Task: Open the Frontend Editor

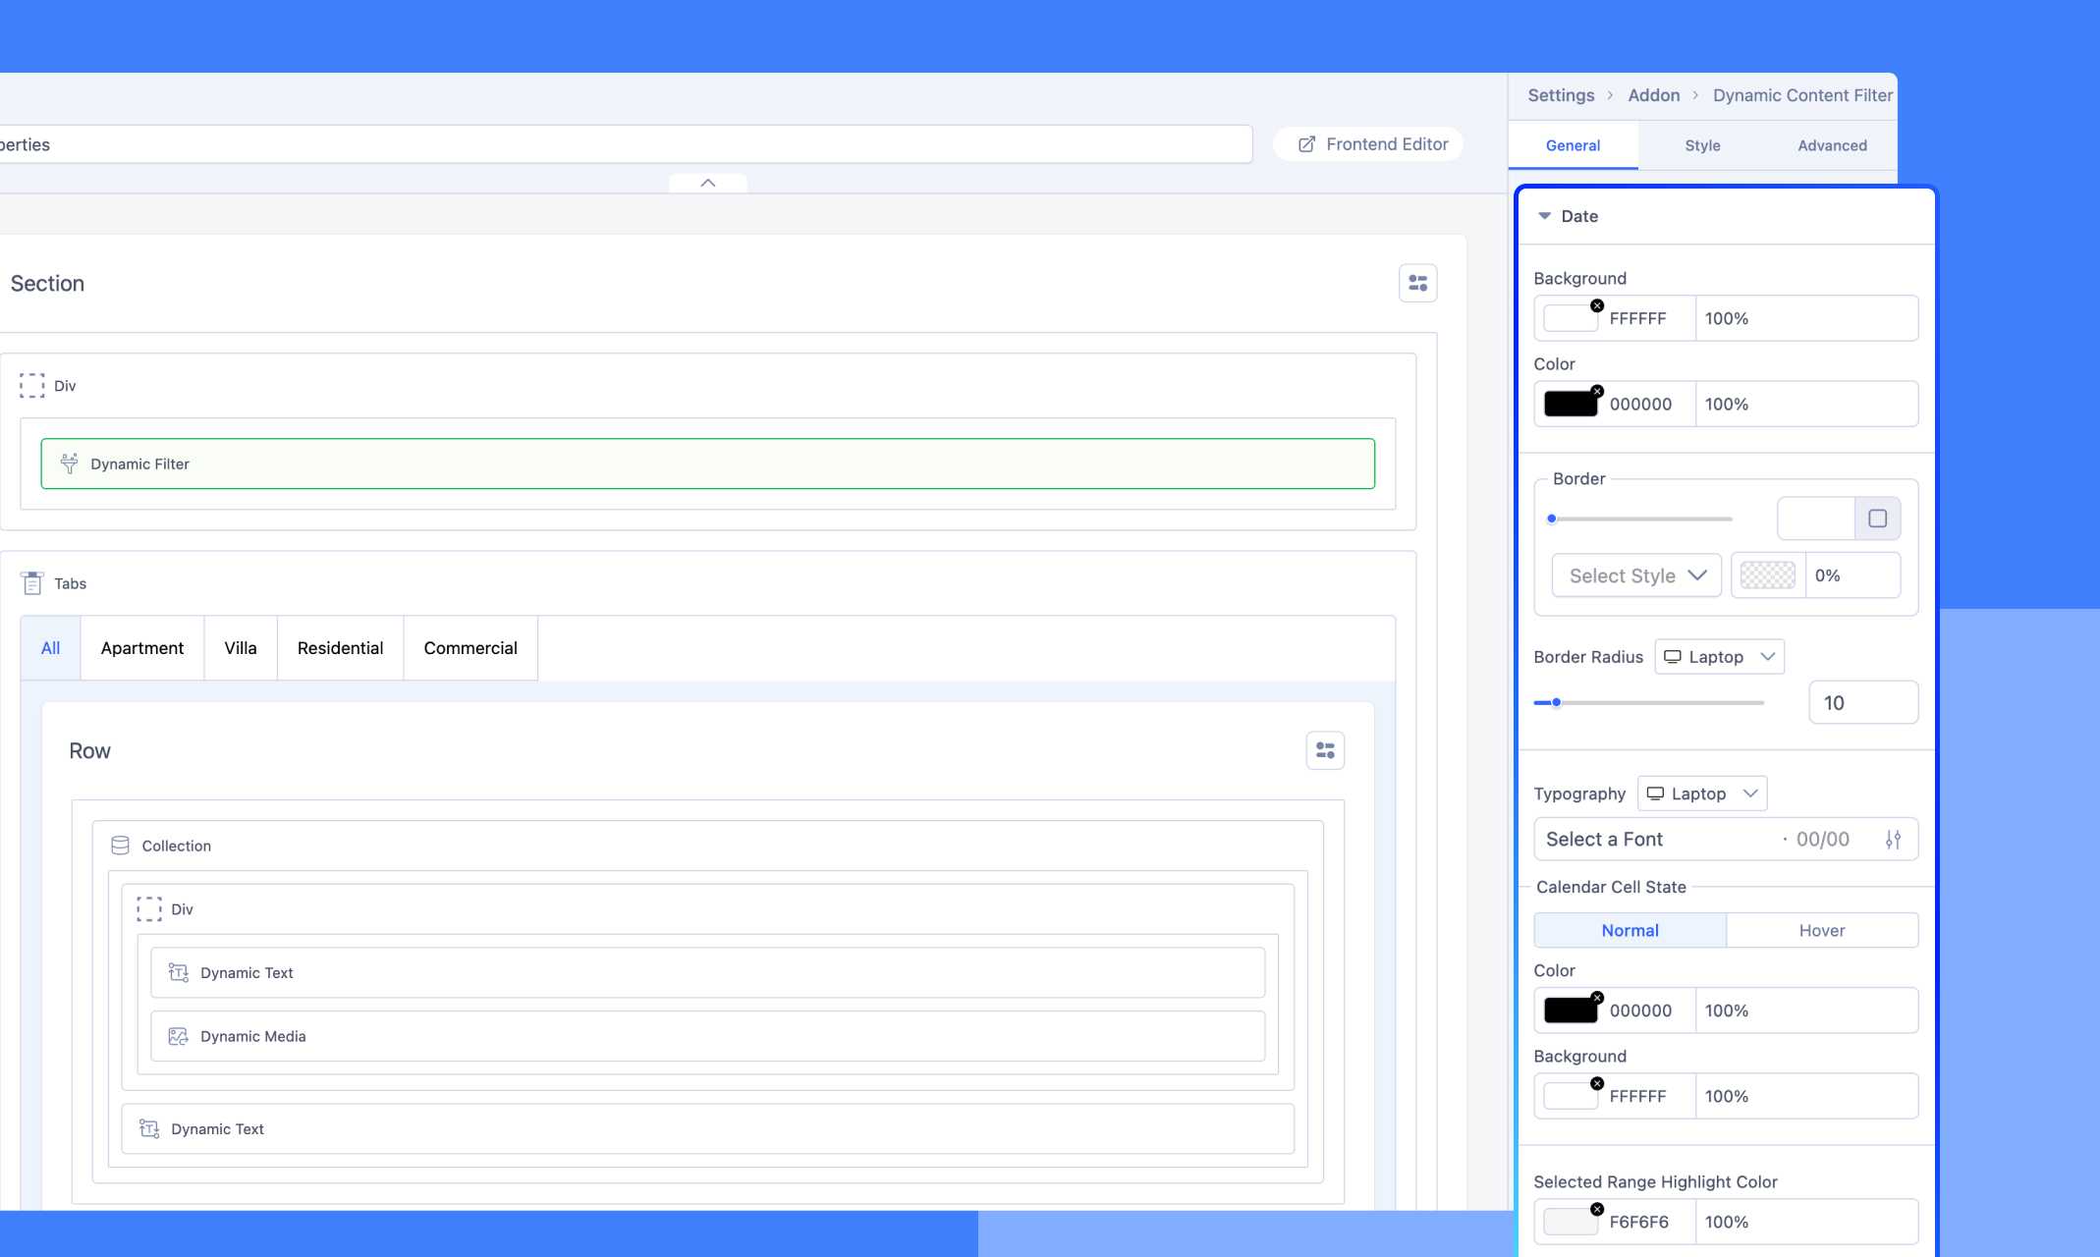Action: (1372, 144)
